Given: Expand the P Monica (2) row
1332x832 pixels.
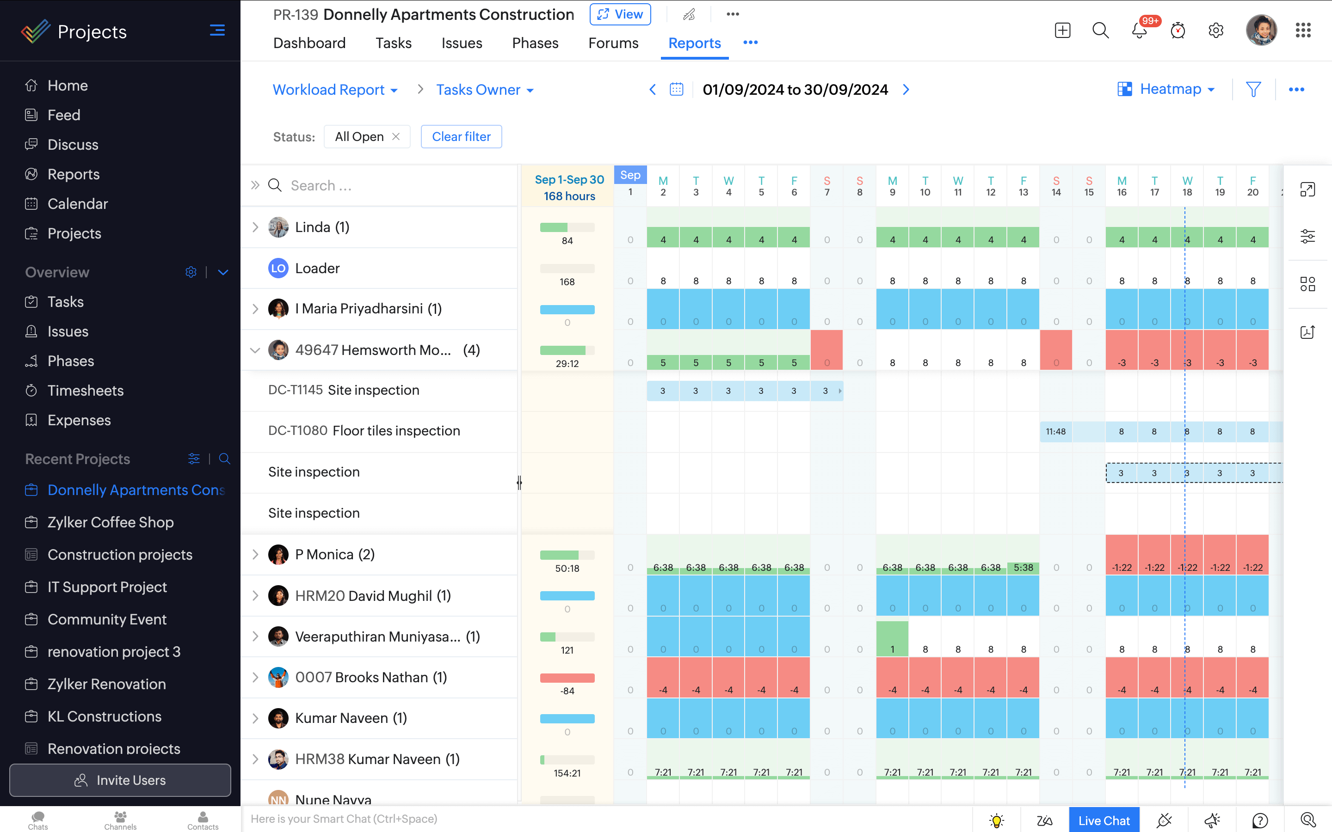Looking at the screenshot, I should pos(255,554).
